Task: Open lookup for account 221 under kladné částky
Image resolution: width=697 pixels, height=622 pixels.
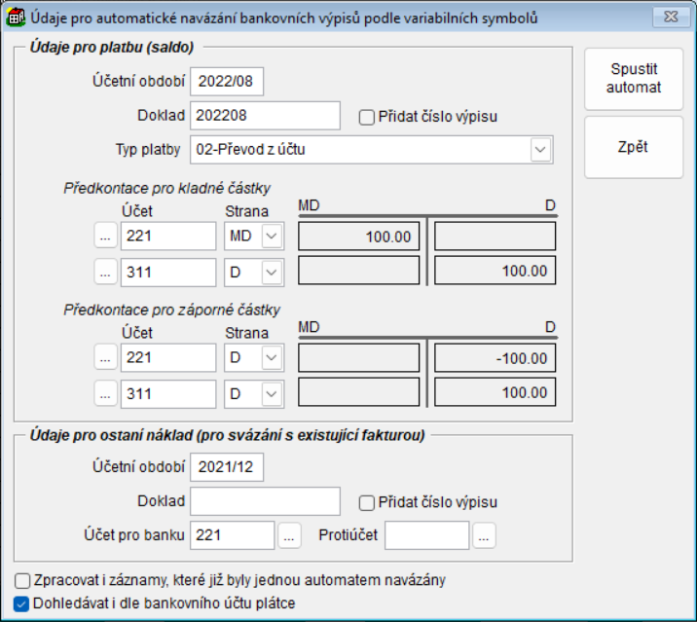Action: click(x=105, y=237)
